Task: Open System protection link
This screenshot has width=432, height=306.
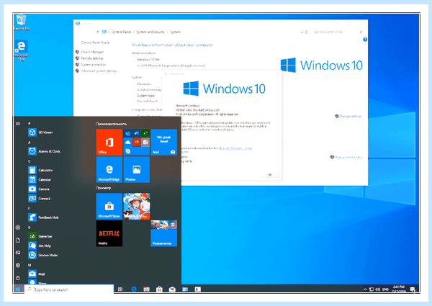Action: (94, 65)
